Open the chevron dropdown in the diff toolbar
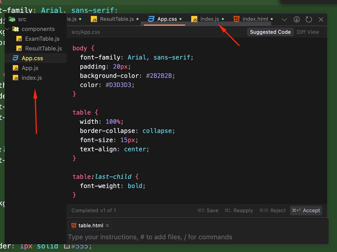Screen dimensions: 337x252 point(284,19)
